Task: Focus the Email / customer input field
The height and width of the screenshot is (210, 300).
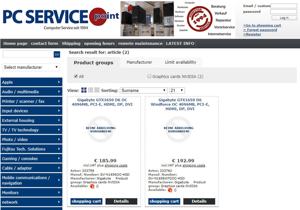Action: point(284,6)
